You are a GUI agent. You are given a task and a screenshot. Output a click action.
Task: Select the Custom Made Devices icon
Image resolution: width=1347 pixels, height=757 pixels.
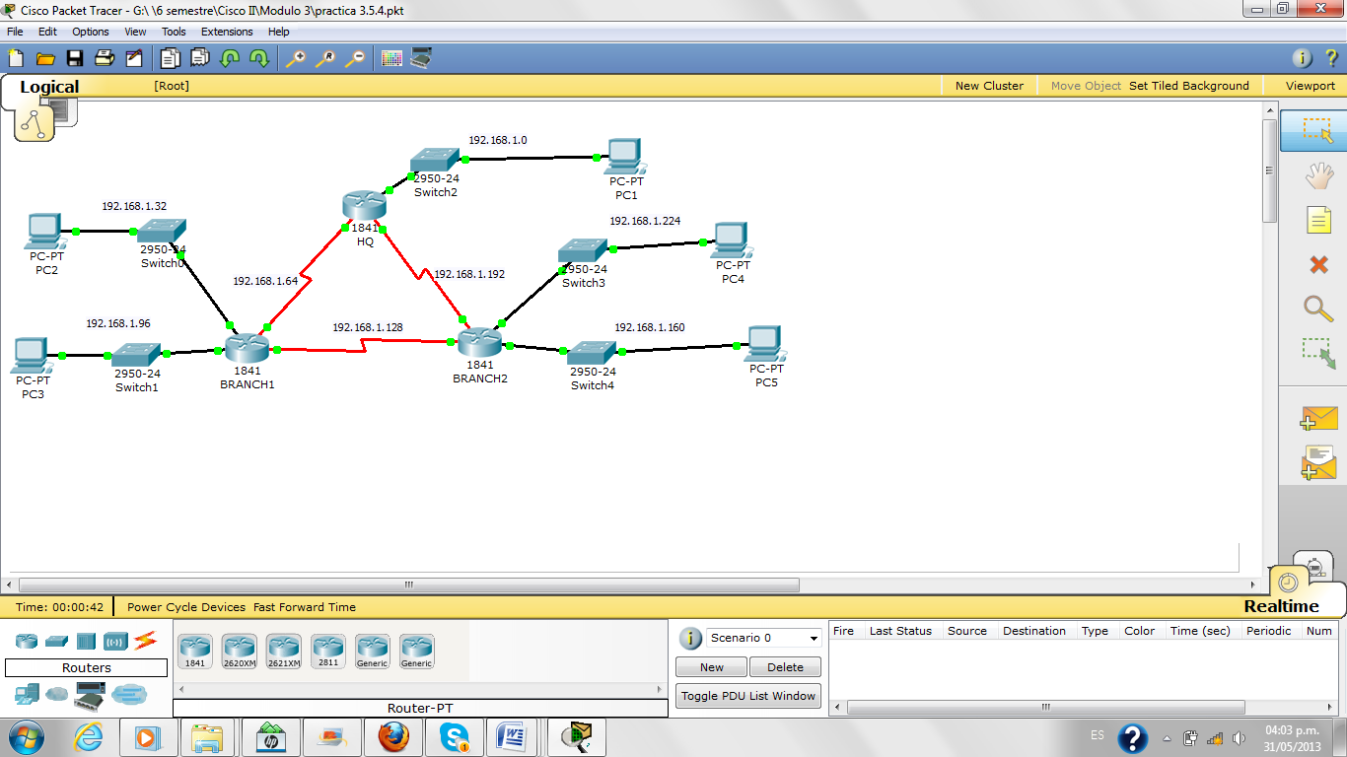click(90, 695)
